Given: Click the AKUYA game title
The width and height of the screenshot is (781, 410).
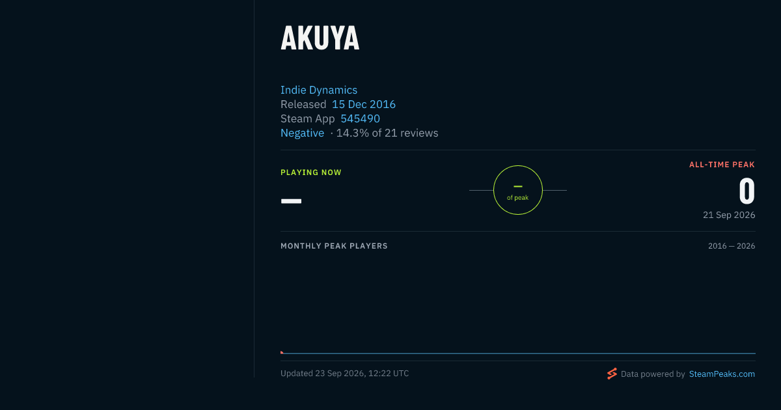Looking at the screenshot, I should 320,38.
